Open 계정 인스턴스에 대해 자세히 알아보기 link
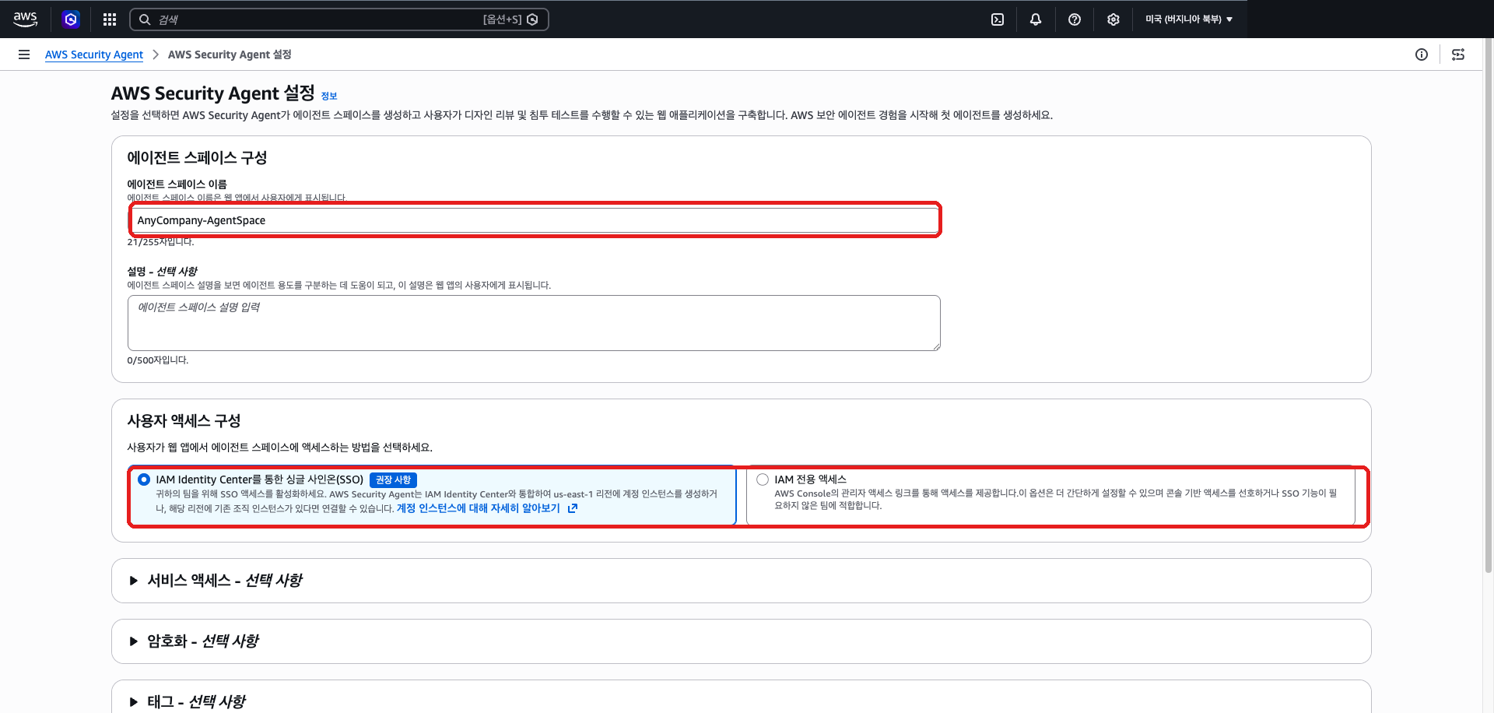The width and height of the screenshot is (1494, 713). 479,508
